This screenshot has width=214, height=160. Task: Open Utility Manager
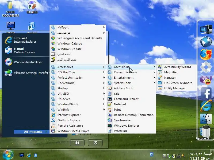click(x=176, y=88)
